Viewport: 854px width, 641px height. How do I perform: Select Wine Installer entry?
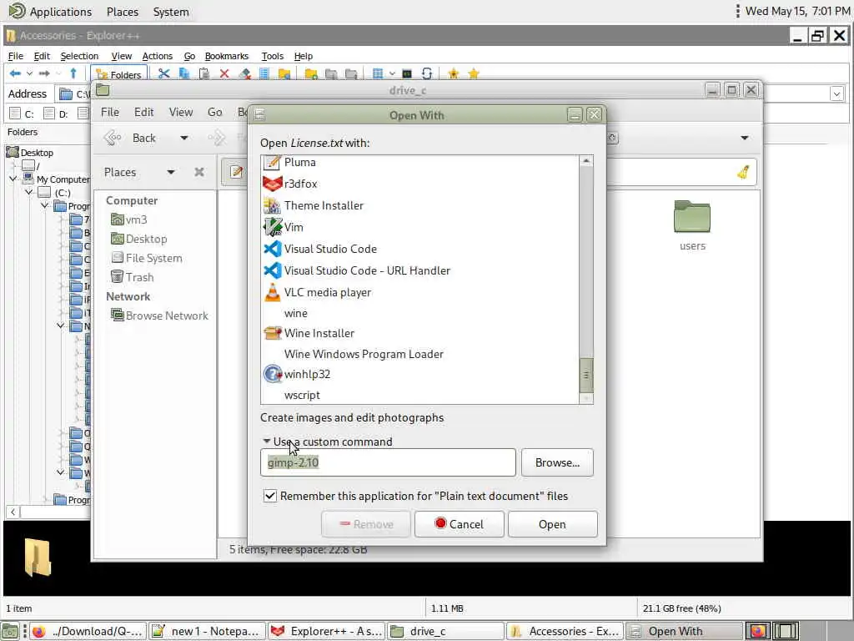420,333
